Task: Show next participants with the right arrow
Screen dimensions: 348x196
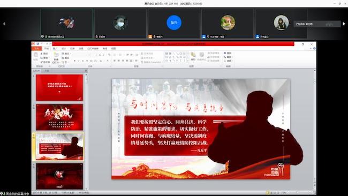Action: [344, 24]
